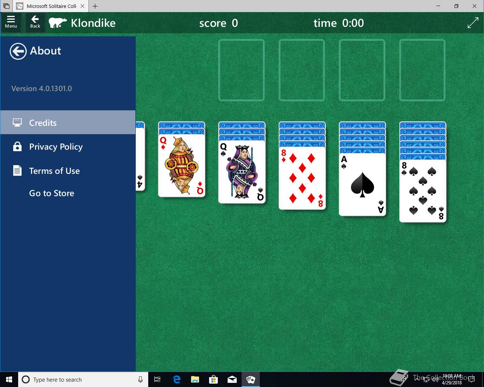Select the partially hidden 4 of Spades card

tap(140, 159)
